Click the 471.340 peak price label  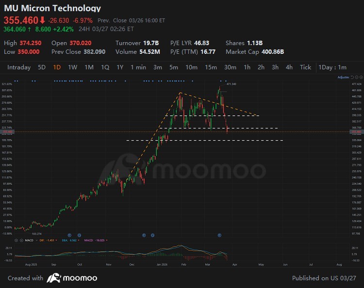231,84
